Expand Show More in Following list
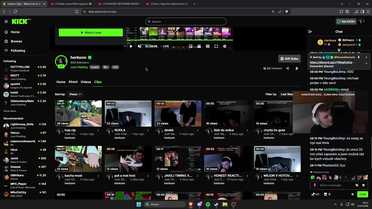Screen dimensions: 372x209 coord(10,111)
